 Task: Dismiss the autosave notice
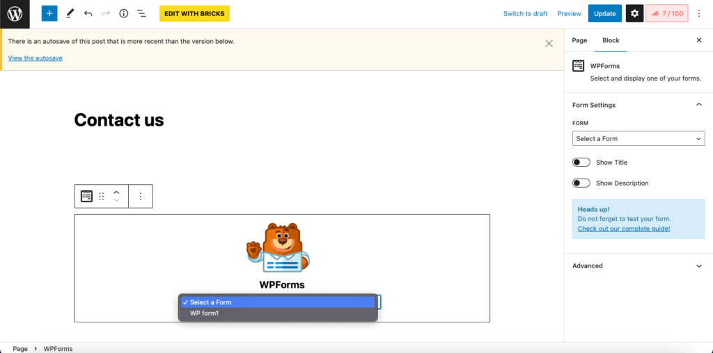pos(549,44)
